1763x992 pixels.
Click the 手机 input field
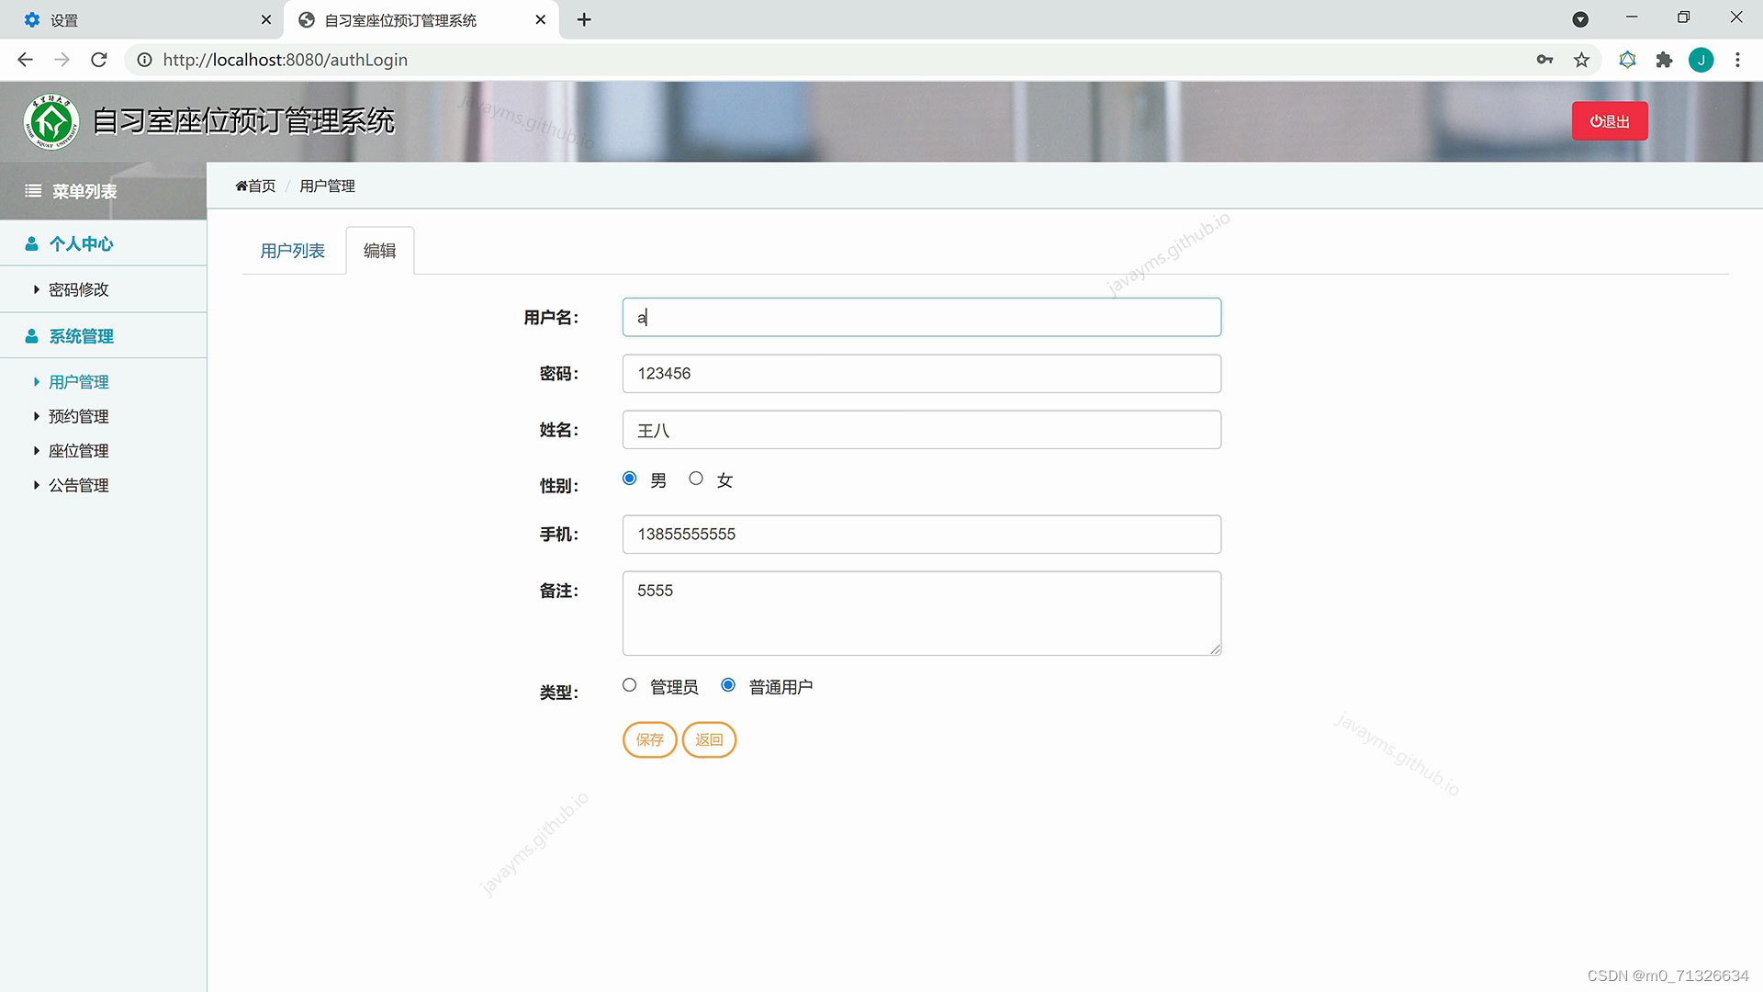(921, 535)
